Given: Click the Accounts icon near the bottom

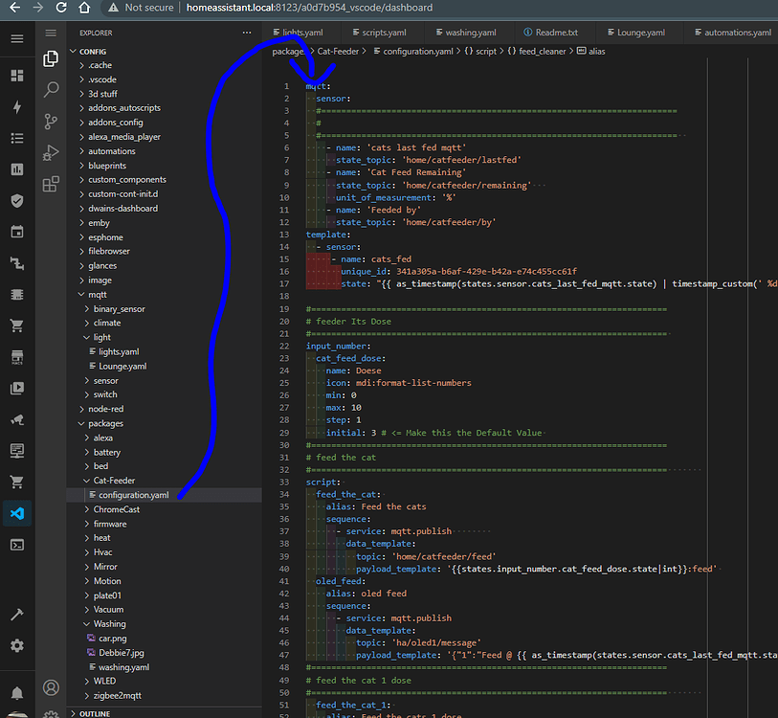Looking at the screenshot, I should (x=51, y=687).
